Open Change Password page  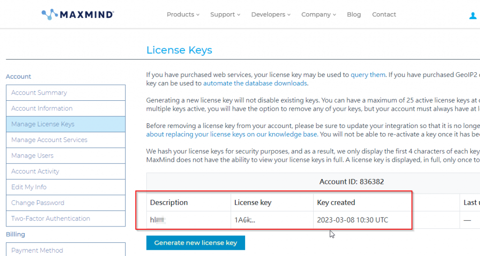[66, 203]
